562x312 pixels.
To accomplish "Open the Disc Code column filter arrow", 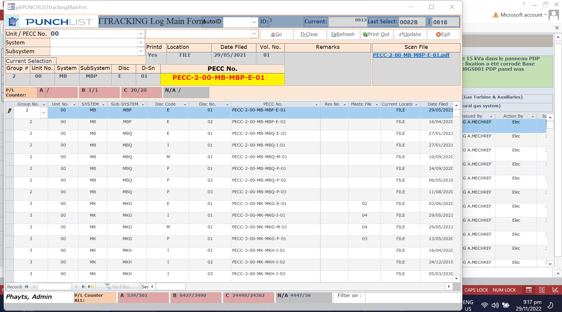I will coord(185,104).
